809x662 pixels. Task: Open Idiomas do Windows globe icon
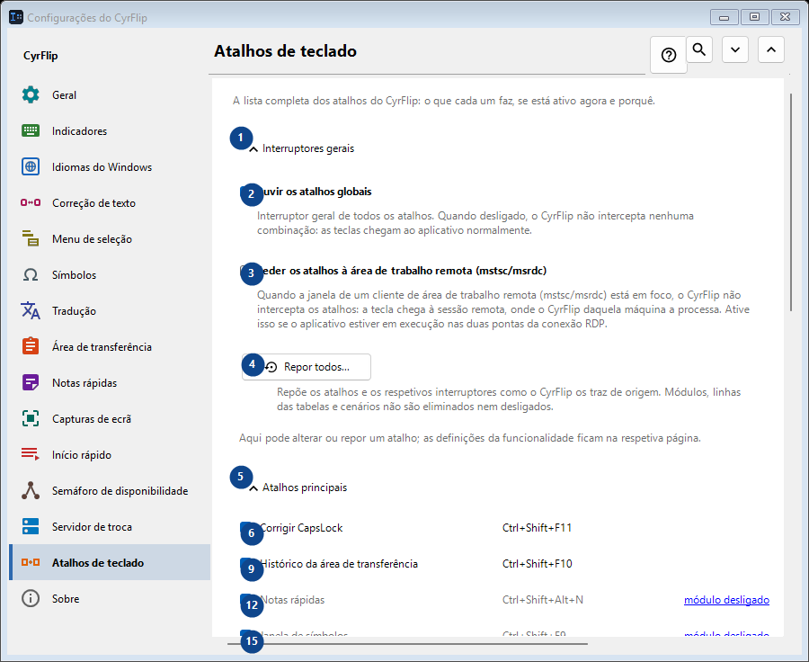click(31, 166)
